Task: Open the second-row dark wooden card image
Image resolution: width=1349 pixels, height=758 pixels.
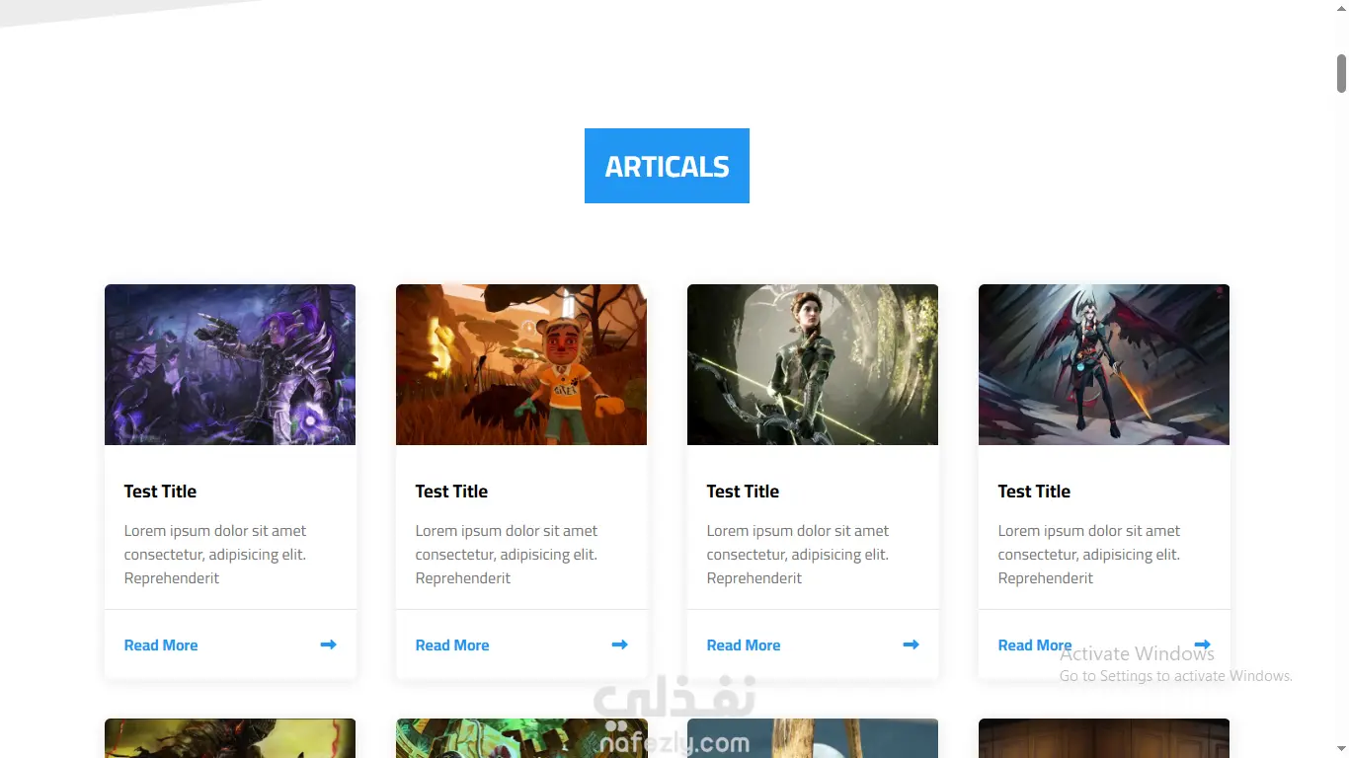Action: click(x=1104, y=738)
